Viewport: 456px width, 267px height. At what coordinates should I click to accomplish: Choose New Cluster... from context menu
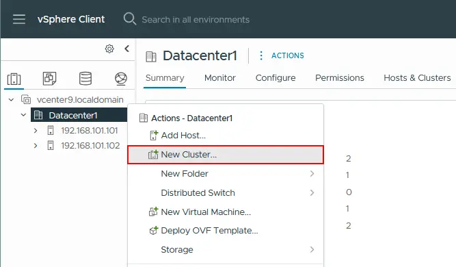[x=226, y=155]
